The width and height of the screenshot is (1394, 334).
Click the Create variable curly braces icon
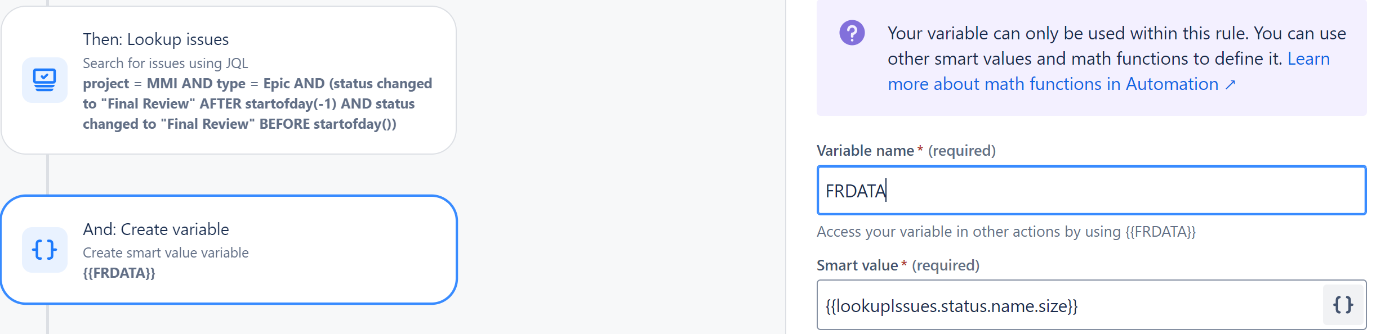tap(44, 250)
